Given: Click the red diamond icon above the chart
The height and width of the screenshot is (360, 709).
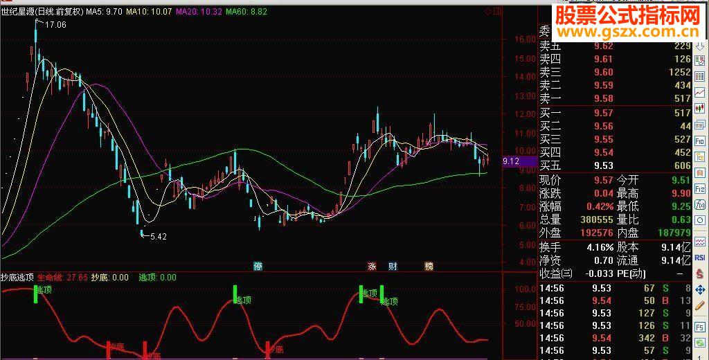Looking at the screenshot, I should click(x=487, y=11).
